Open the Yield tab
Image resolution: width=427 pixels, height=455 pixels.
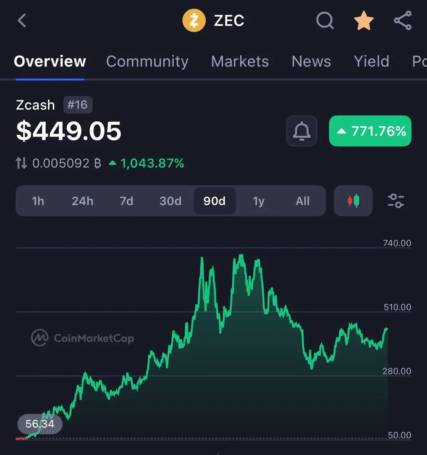(371, 61)
